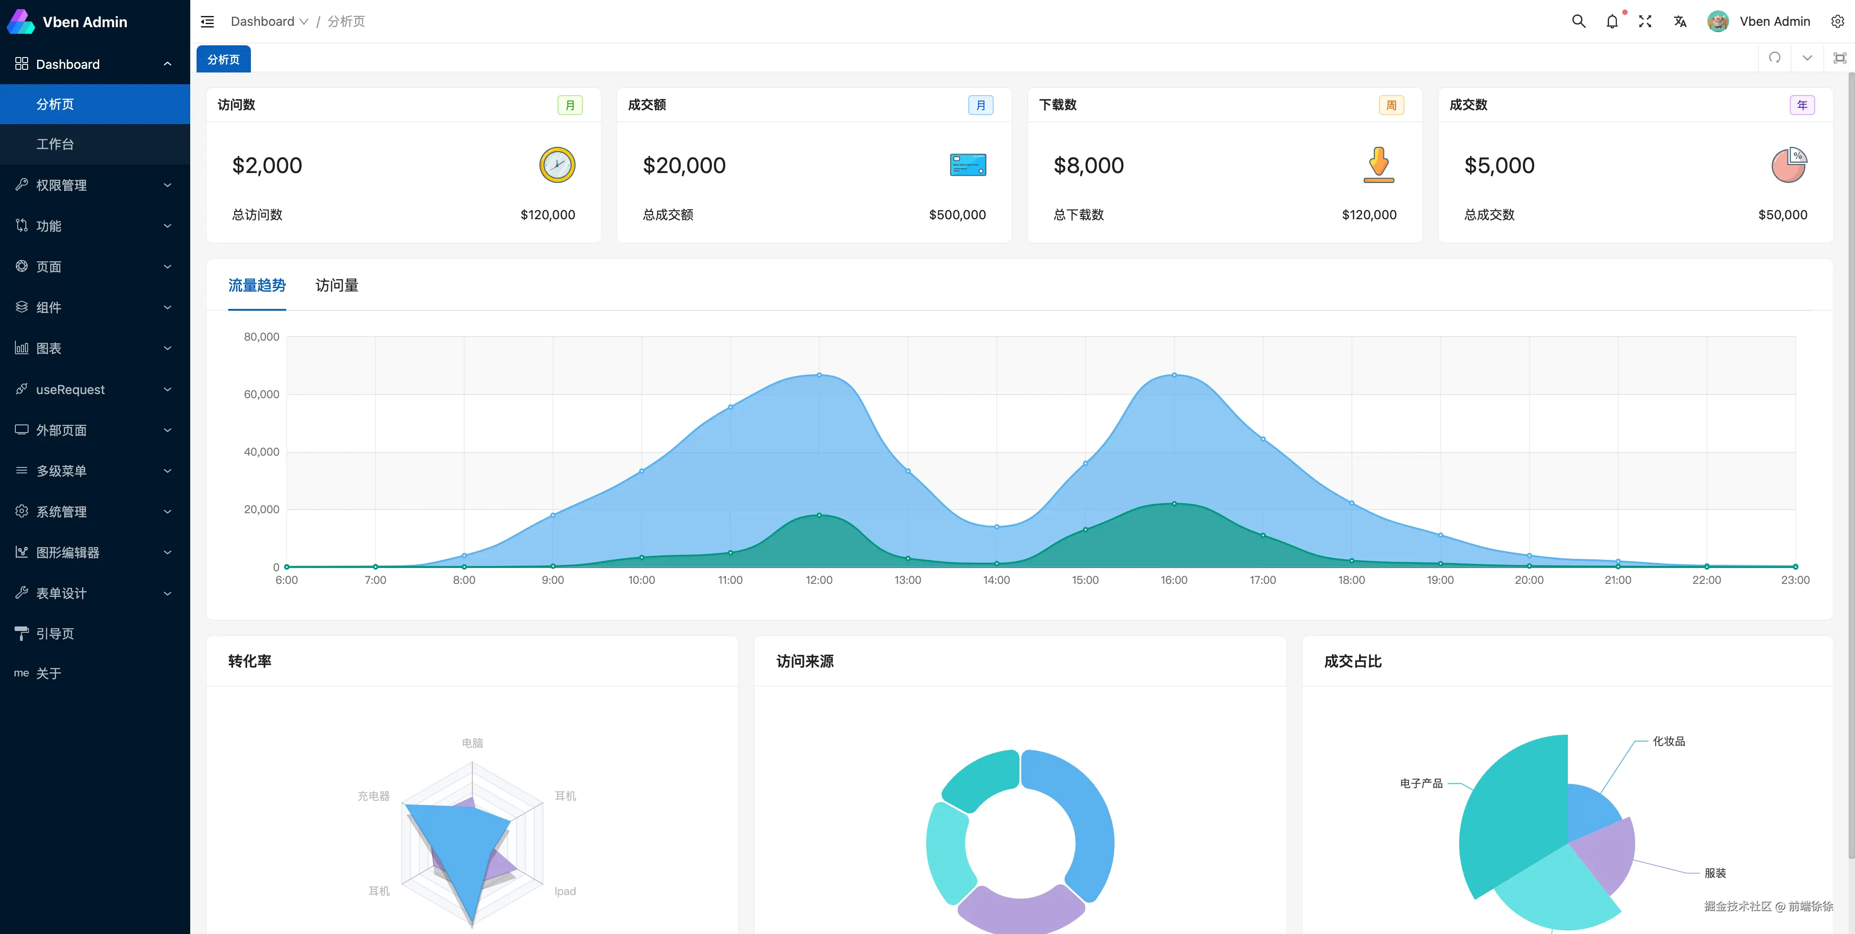Viewport: 1855px width, 934px height.
Task: Open the notification bell
Action: (1612, 22)
